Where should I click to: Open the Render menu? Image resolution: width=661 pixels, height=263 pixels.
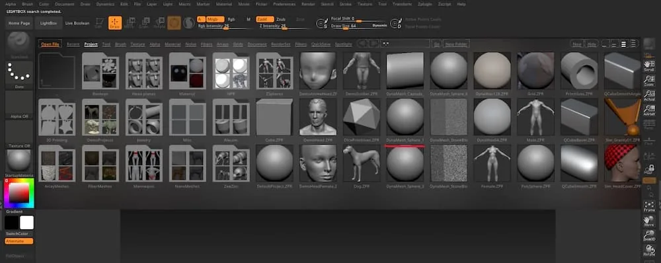(308, 4)
